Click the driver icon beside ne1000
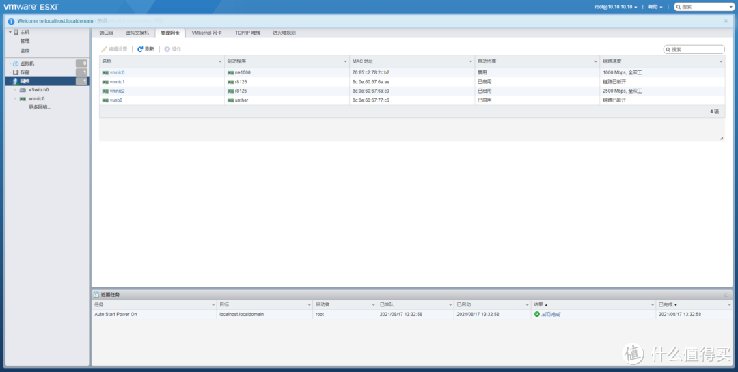Image resolution: width=738 pixels, height=372 pixels. click(x=231, y=73)
